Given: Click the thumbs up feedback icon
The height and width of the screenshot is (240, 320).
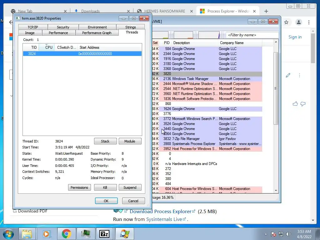Looking at the screenshot, I should (x=295, y=104).
